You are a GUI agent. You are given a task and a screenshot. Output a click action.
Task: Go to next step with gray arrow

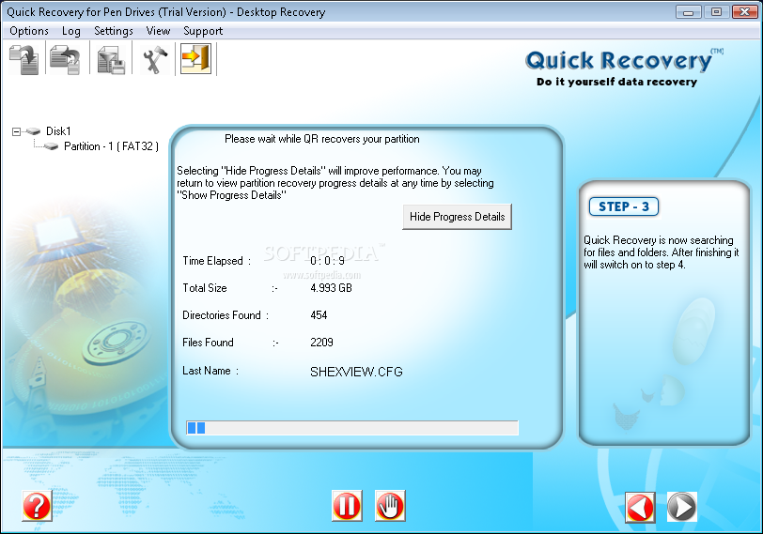[x=682, y=507]
